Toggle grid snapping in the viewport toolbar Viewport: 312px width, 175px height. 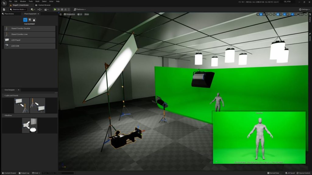coord(278,14)
